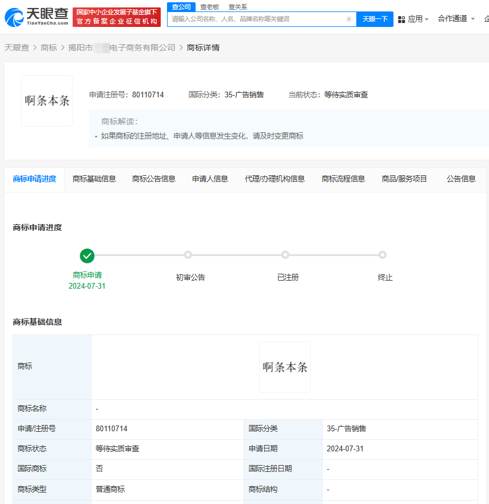Click the 终止 progress step circle
This screenshot has width=489, height=504.
pyautogui.click(x=382, y=255)
